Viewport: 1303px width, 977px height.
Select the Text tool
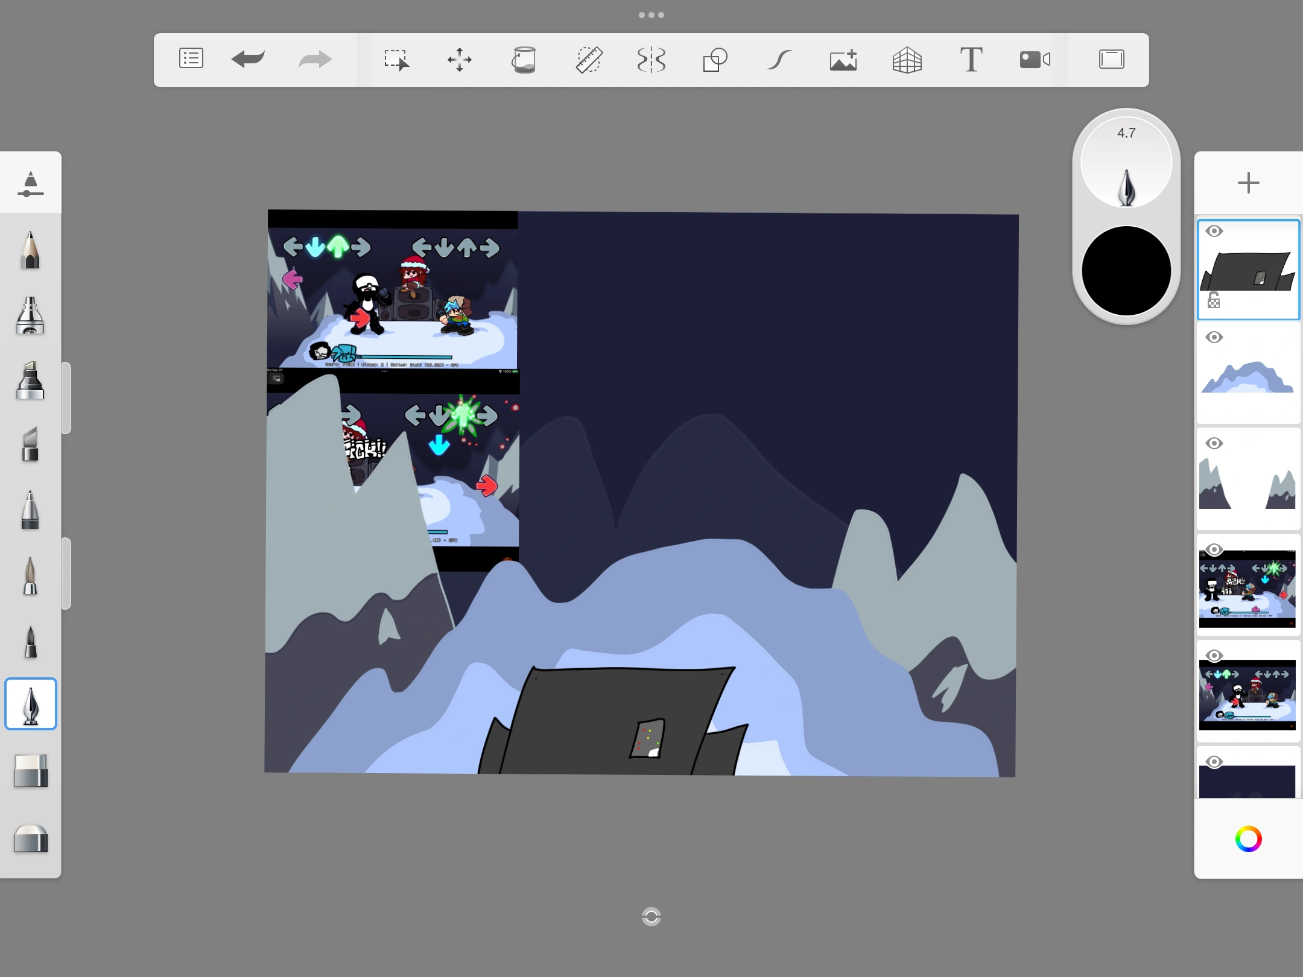pyautogui.click(x=971, y=59)
